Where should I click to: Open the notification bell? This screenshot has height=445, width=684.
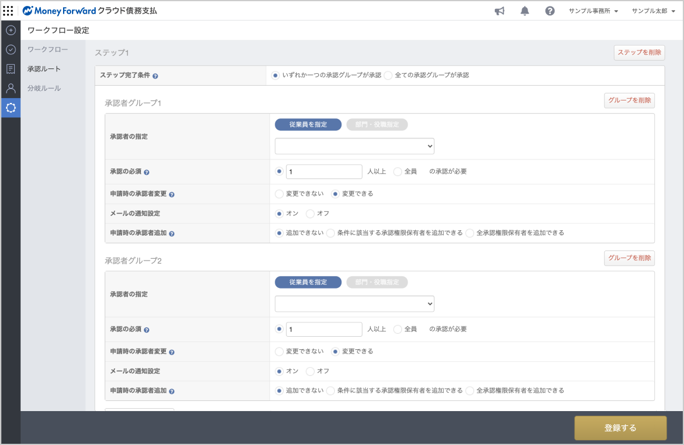coord(525,11)
